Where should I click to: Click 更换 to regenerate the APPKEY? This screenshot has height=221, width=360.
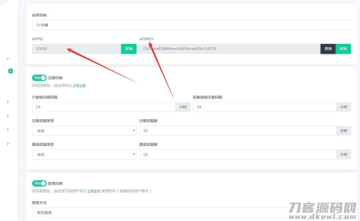[x=328, y=49]
